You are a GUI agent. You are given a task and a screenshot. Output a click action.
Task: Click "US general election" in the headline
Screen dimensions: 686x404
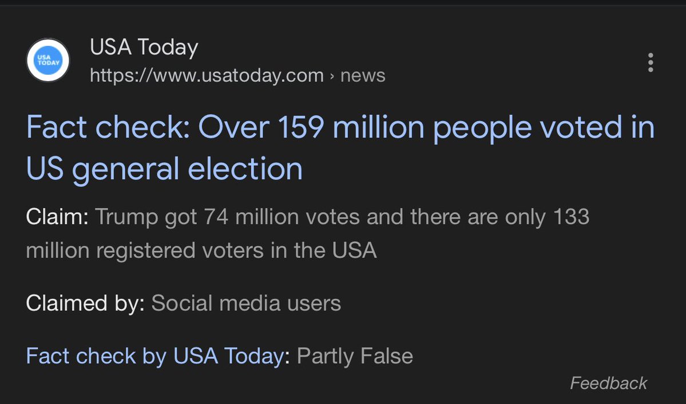coord(164,169)
